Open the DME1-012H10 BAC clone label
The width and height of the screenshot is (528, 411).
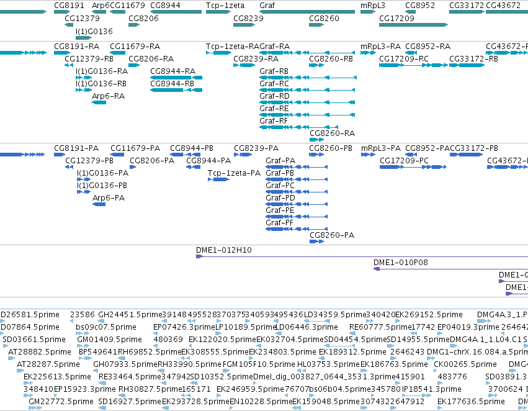(224, 250)
